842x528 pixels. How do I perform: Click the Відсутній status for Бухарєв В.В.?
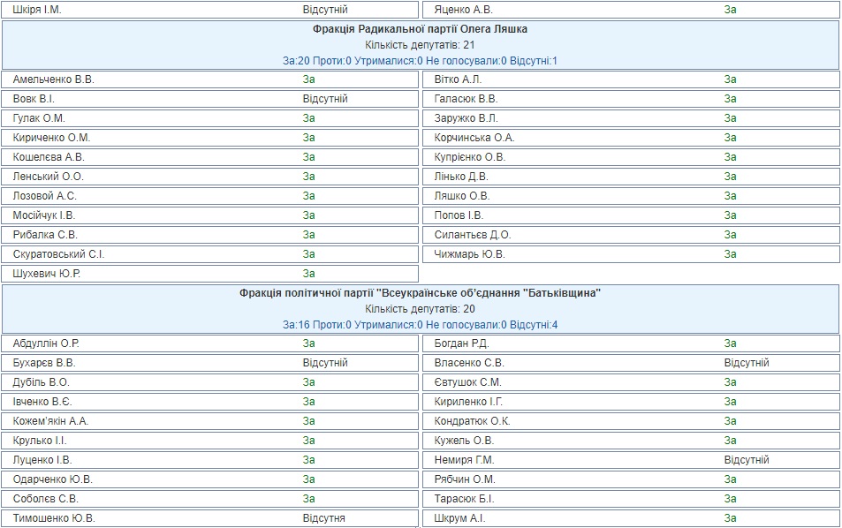[325, 363]
